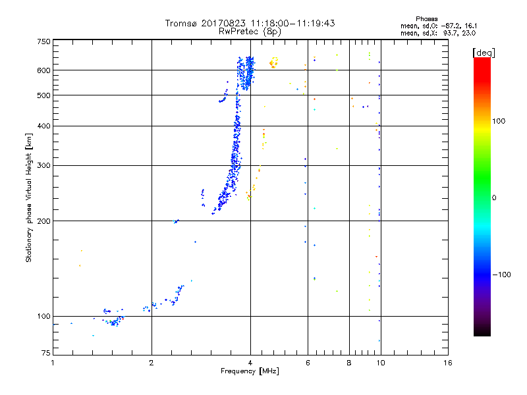527x395 pixels.
Task: Click the 'mean, sd,X: 93.7, 23.0' text
Action: (x=438, y=33)
